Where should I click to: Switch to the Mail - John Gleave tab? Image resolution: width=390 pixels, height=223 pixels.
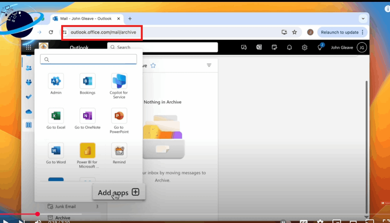point(86,19)
